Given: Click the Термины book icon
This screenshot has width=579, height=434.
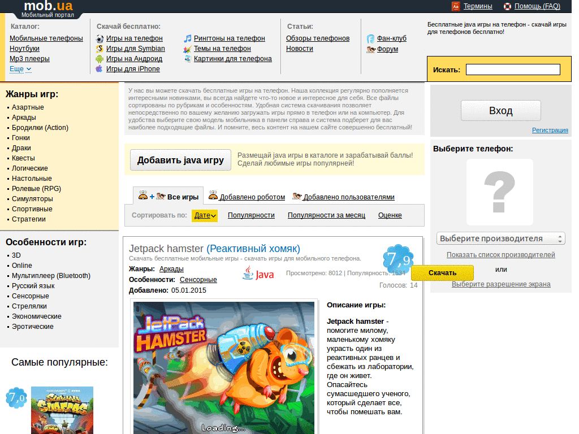Looking at the screenshot, I should (x=456, y=6).
